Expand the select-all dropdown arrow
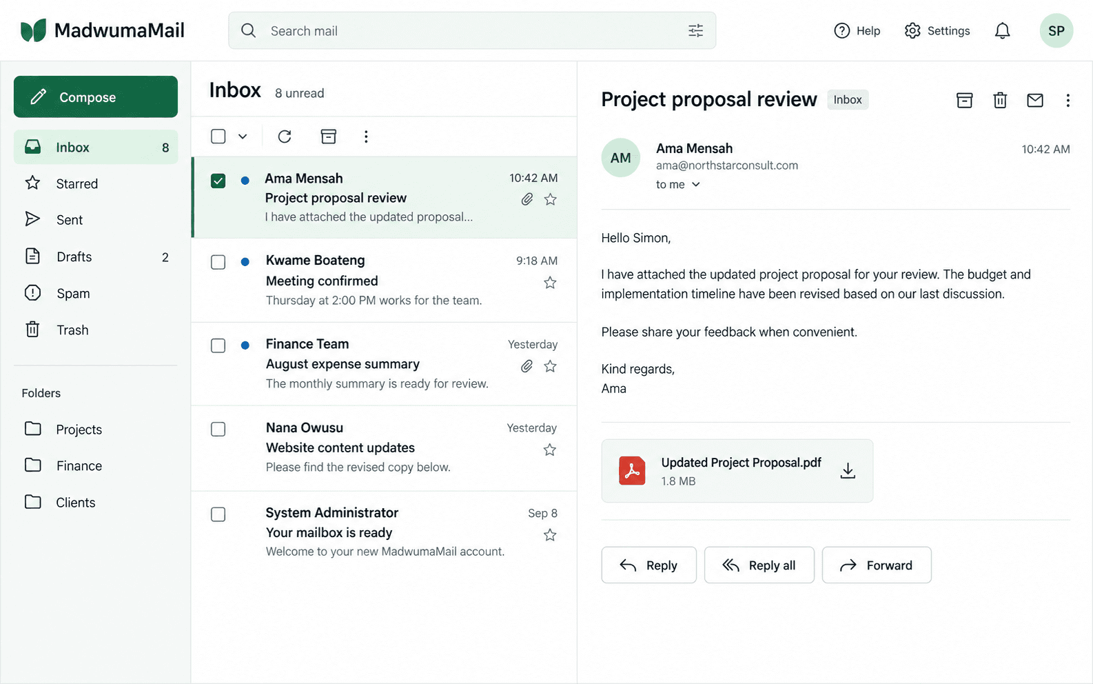Image resolution: width=1093 pixels, height=684 pixels. pos(243,137)
